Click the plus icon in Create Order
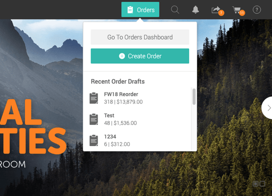 click(122, 56)
